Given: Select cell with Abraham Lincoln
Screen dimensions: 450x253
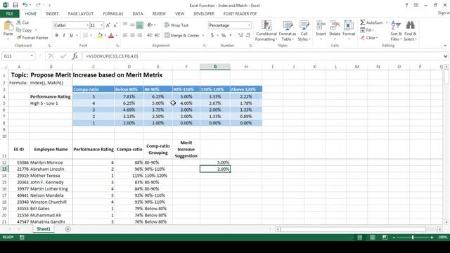Looking at the screenshot, I should click(x=51, y=169).
